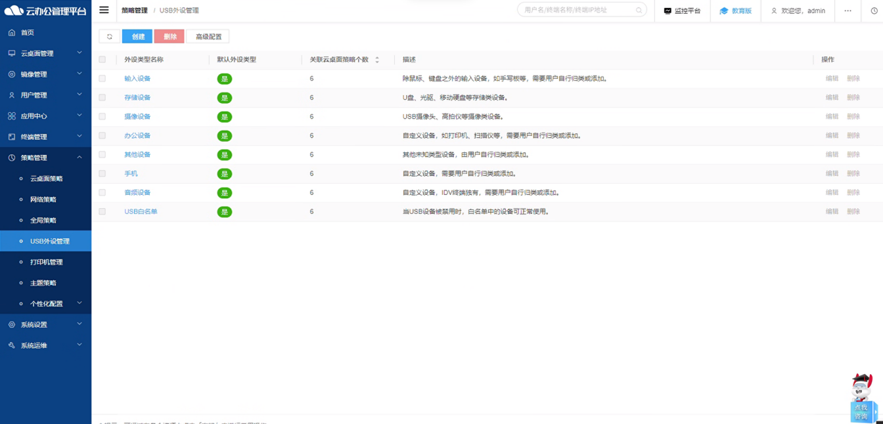Expand 系统运维 chevron
The height and width of the screenshot is (424, 883).
click(x=79, y=345)
